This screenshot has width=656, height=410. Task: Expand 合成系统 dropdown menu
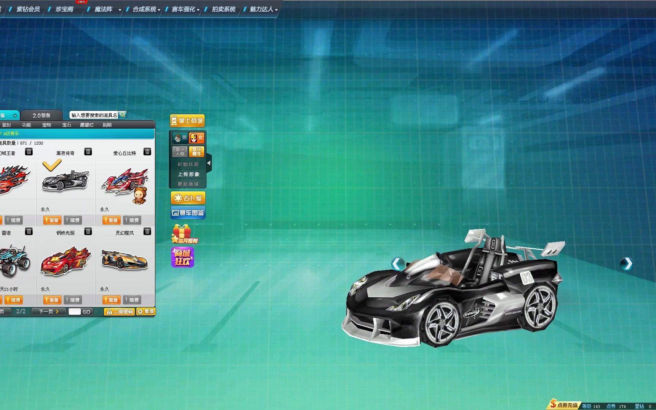159,10
